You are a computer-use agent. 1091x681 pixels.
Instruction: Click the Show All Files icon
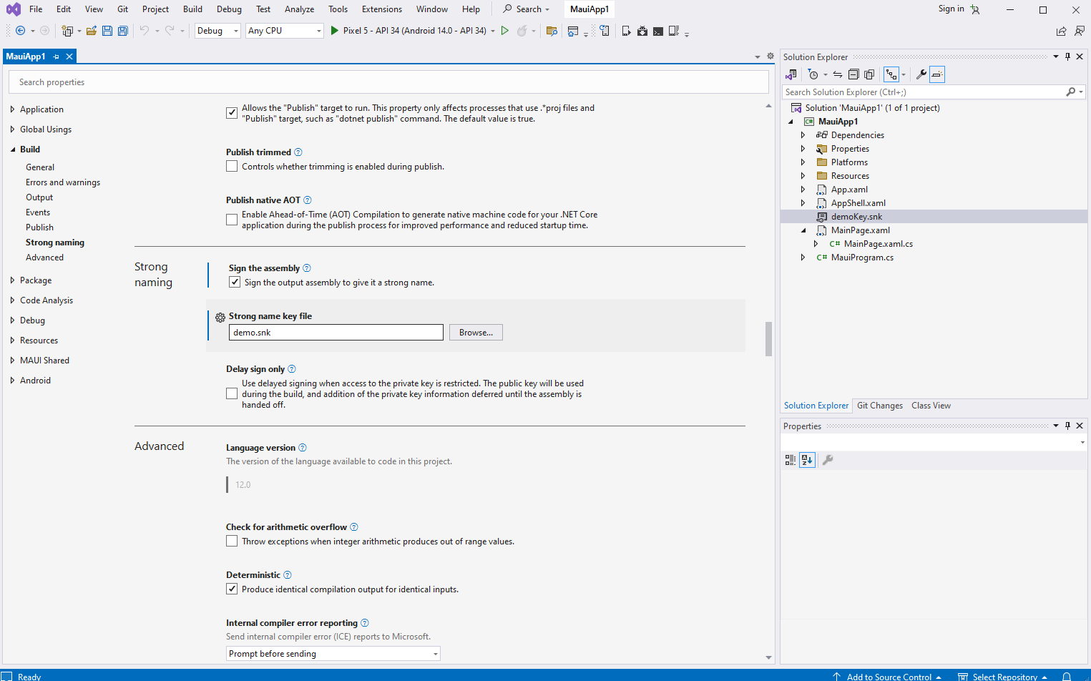(x=869, y=74)
